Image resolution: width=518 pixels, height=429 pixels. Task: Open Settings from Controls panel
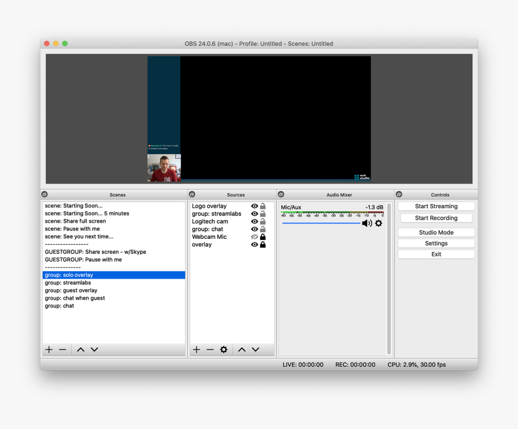(x=436, y=244)
